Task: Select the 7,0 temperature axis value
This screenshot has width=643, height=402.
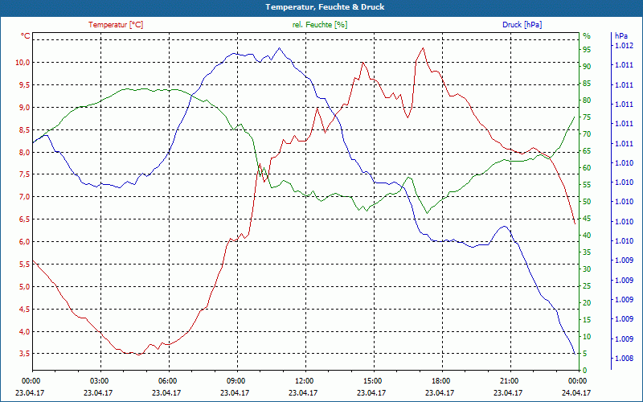Action: click(24, 197)
